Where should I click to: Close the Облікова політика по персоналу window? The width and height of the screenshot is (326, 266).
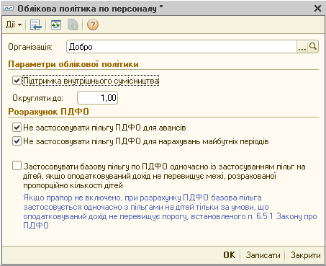click(x=317, y=9)
